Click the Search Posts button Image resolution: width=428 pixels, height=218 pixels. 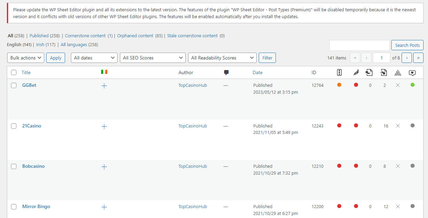tap(407, 45)
